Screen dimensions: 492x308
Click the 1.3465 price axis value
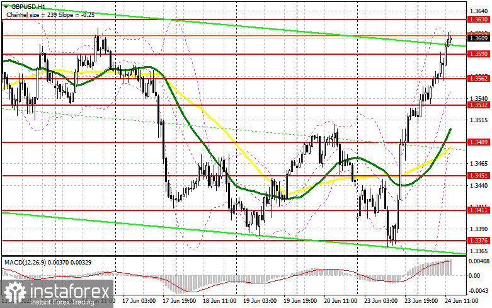coord(479,164)
